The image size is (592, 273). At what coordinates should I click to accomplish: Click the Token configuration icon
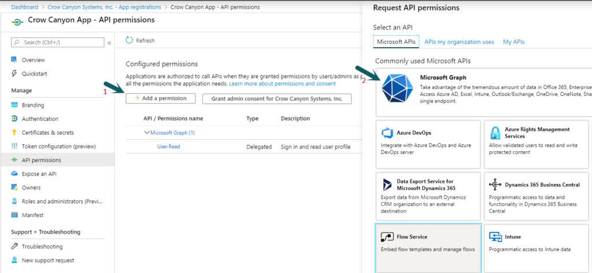point(14,146)
